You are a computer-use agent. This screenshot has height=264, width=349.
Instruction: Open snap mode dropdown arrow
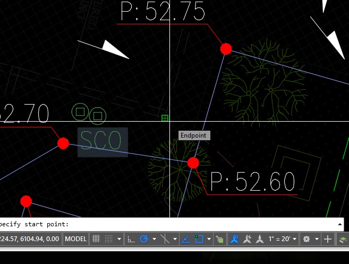click(x=119, y=239)
